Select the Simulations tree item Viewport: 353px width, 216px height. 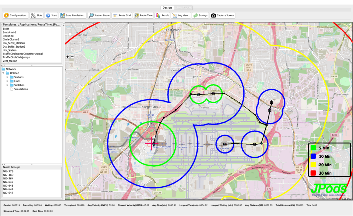(x=21, y=89)
